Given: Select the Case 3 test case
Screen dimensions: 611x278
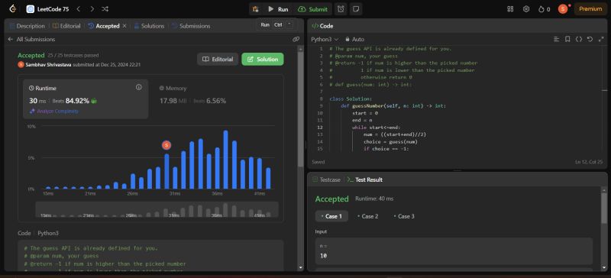Looking at the screenshot, I should 404,216.
